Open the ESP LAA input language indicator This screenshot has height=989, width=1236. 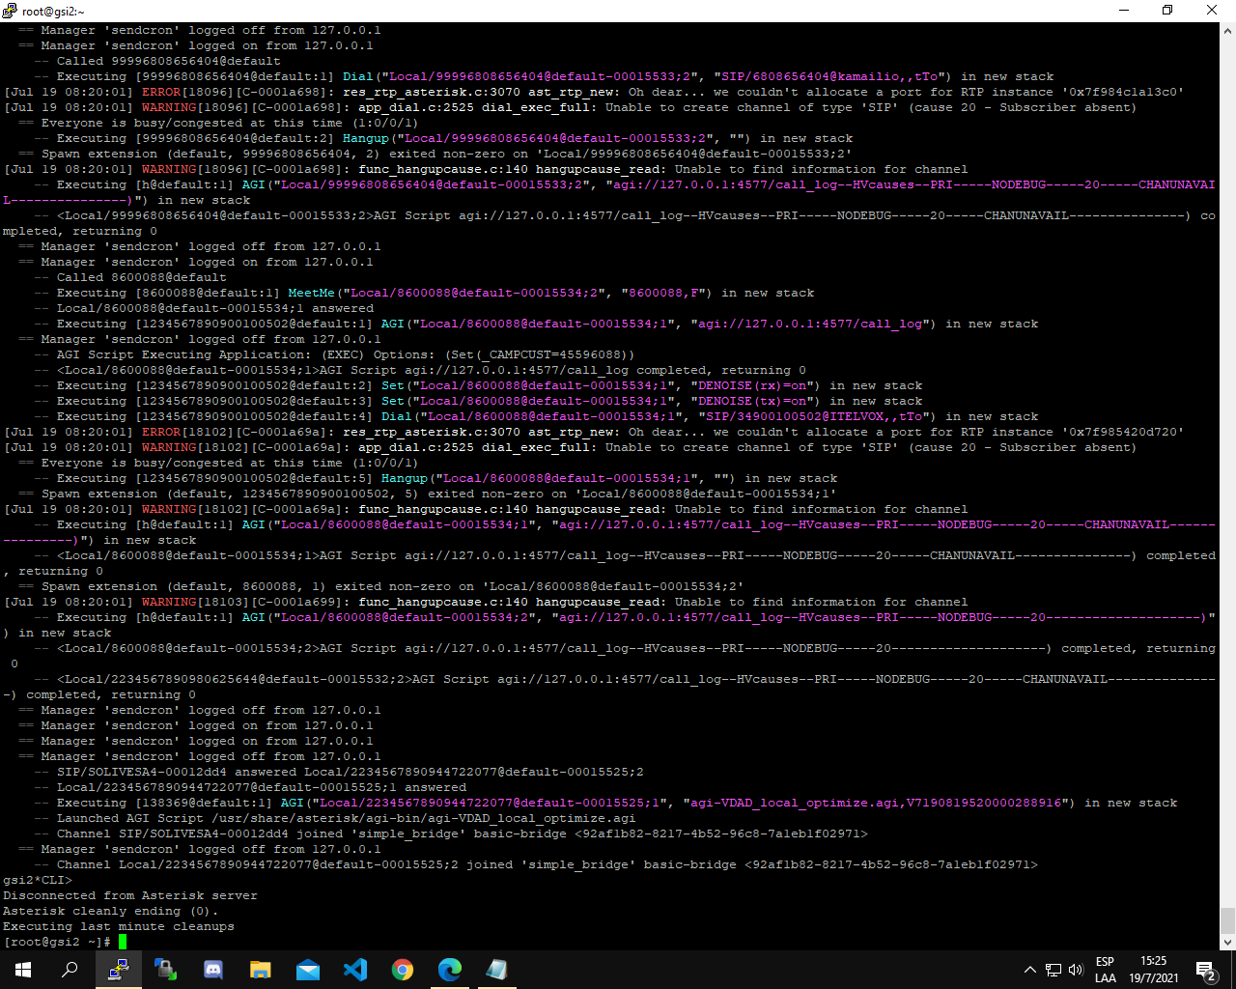pos(1106,970)
